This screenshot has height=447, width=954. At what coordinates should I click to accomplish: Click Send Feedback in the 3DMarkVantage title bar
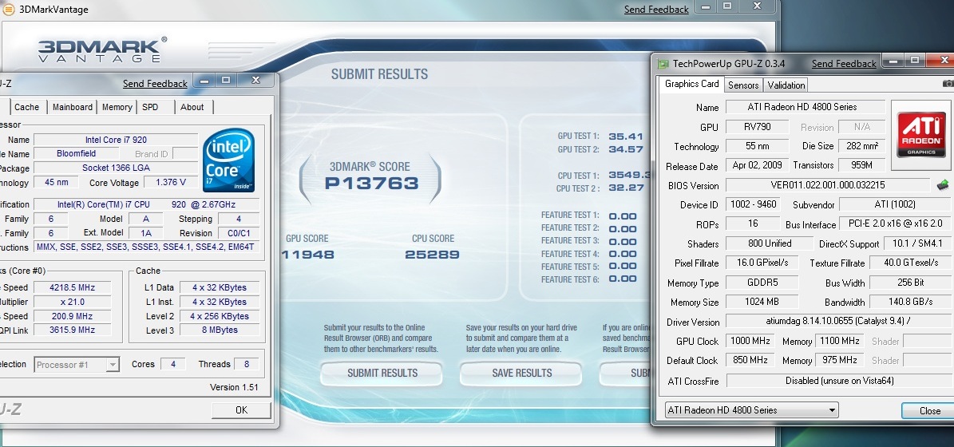pos(656,9)
